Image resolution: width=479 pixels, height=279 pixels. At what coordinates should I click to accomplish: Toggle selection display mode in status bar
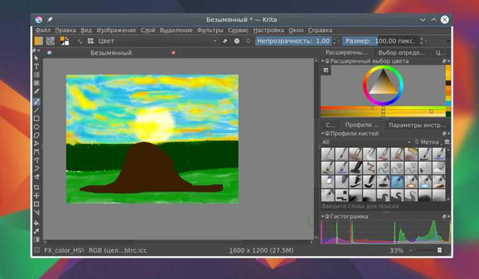point(37,250)
